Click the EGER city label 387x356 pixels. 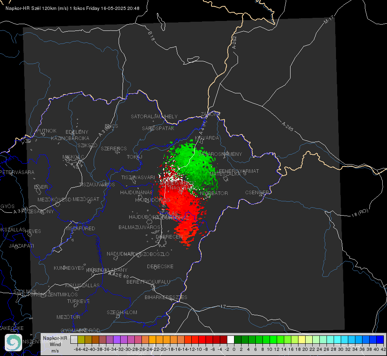click(41, 187)
